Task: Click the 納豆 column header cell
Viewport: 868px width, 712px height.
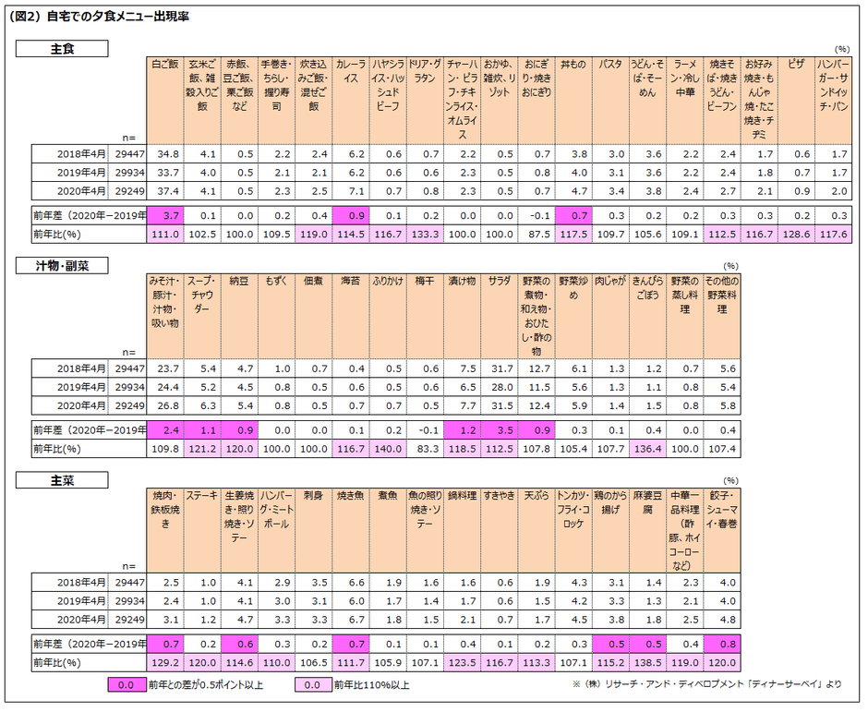Action: click(239, 316)
